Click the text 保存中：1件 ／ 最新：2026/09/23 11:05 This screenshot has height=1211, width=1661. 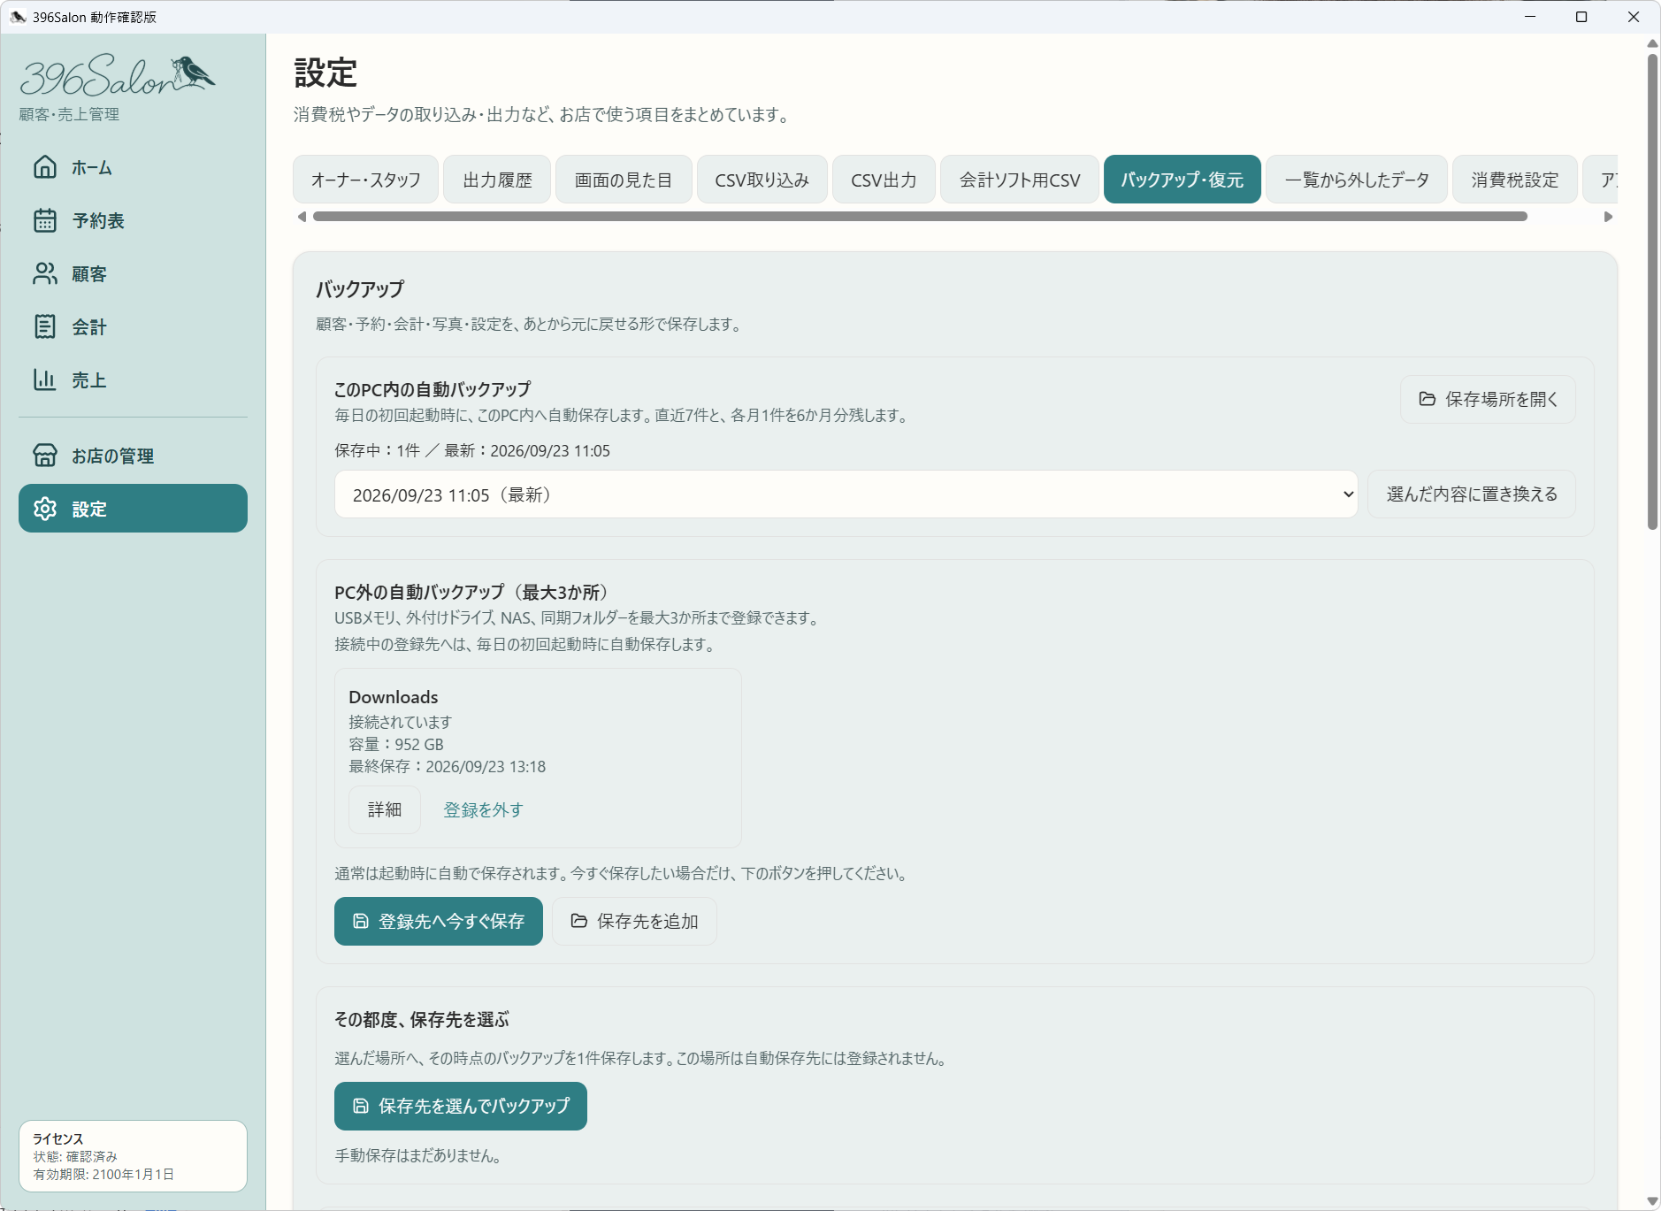point(472,450)
